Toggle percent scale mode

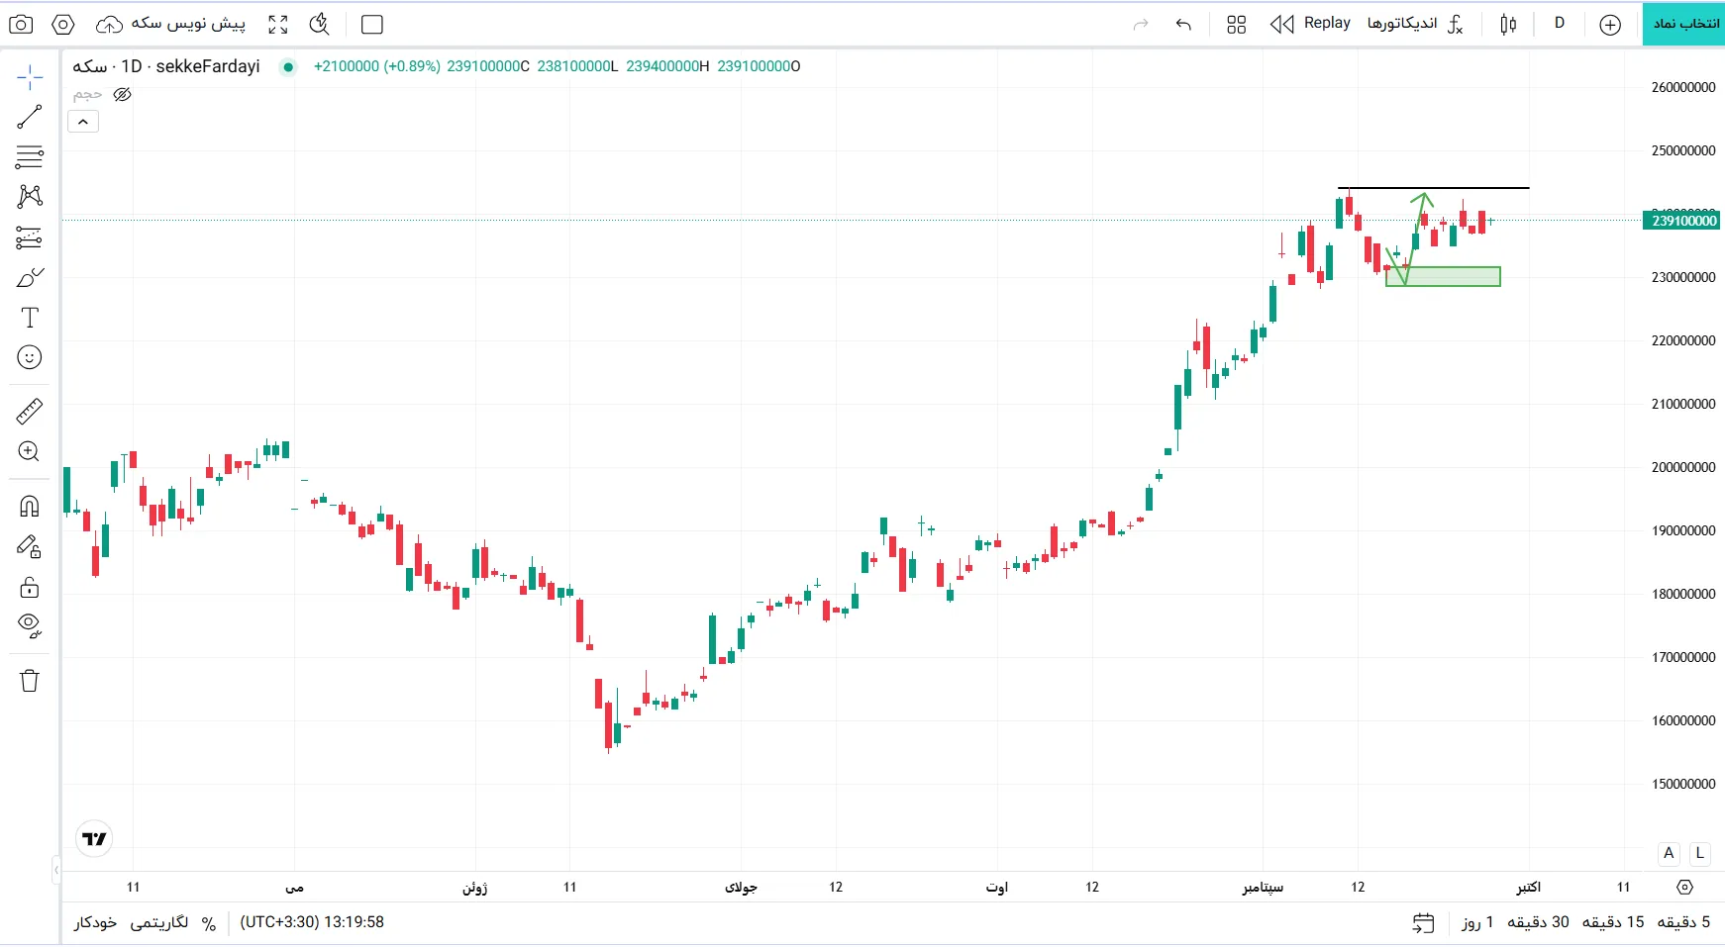(x=209, y=923)
